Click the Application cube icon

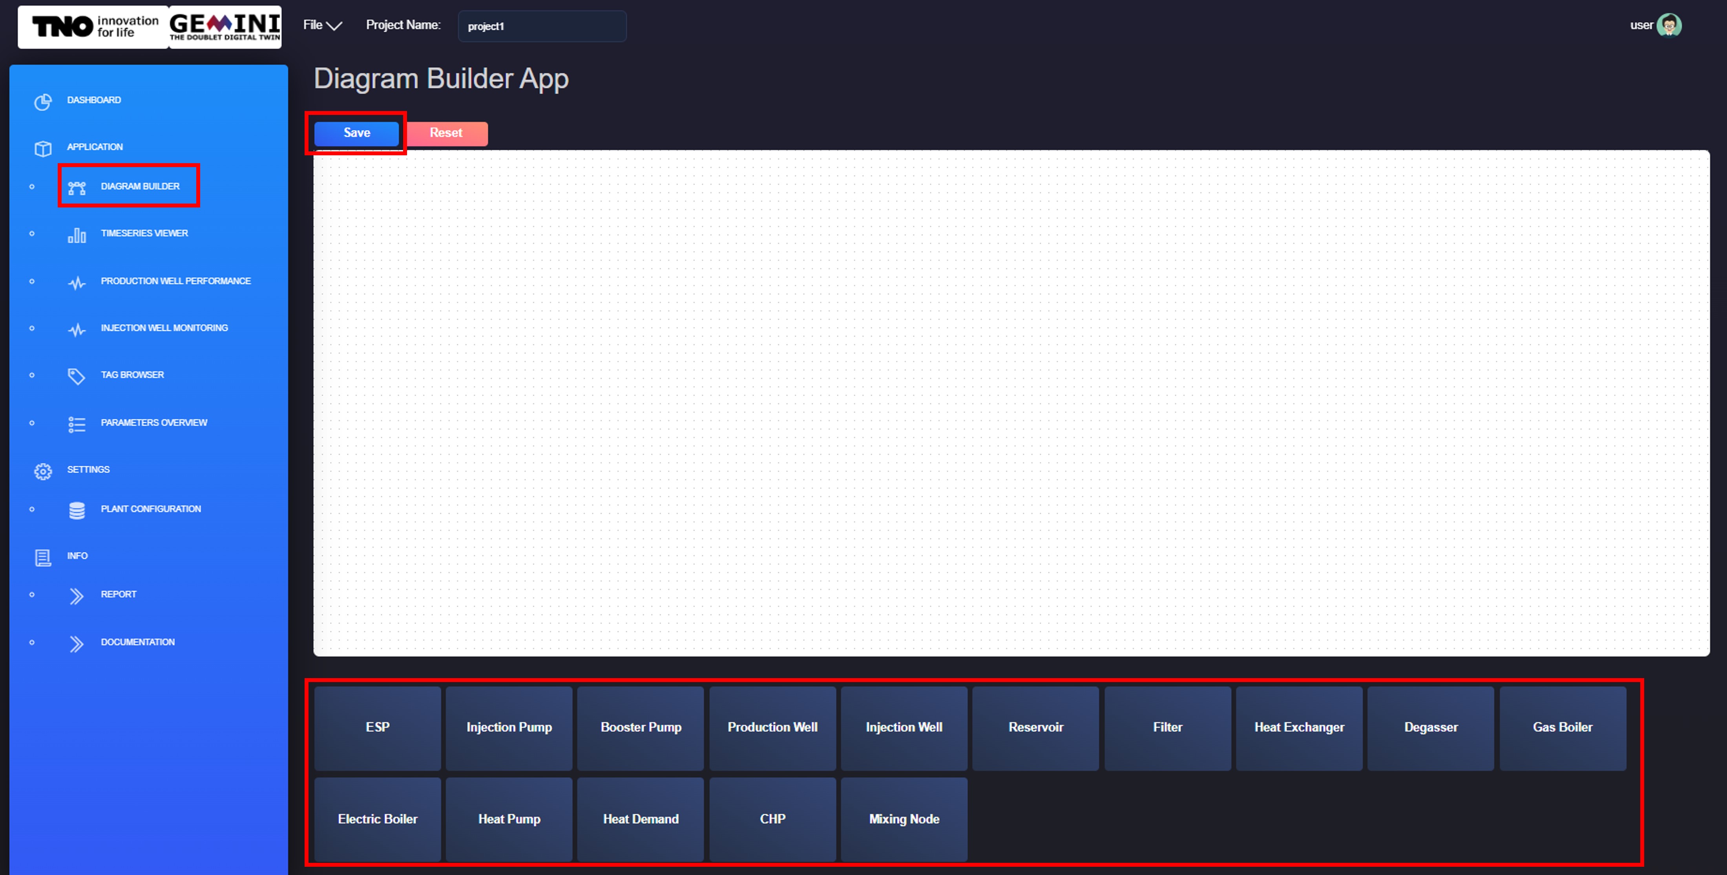[x=43, y=148]
